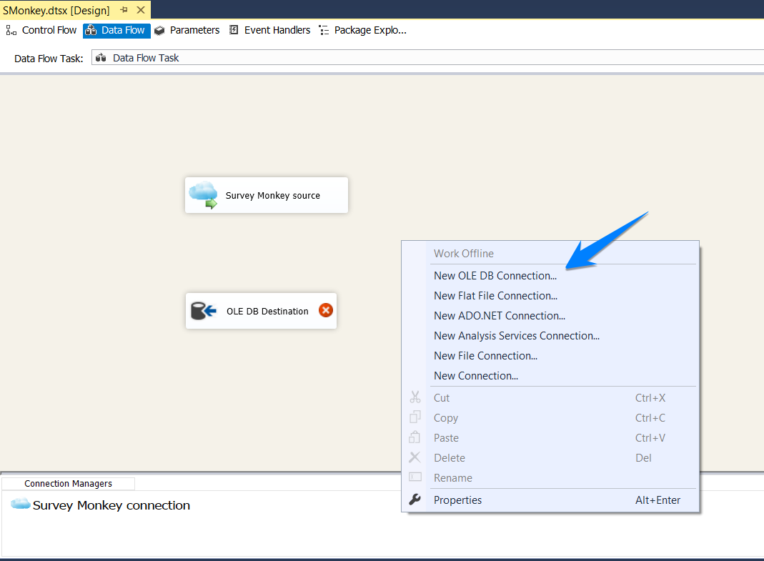Open Properties from the context menu

(x=562, y=500)
